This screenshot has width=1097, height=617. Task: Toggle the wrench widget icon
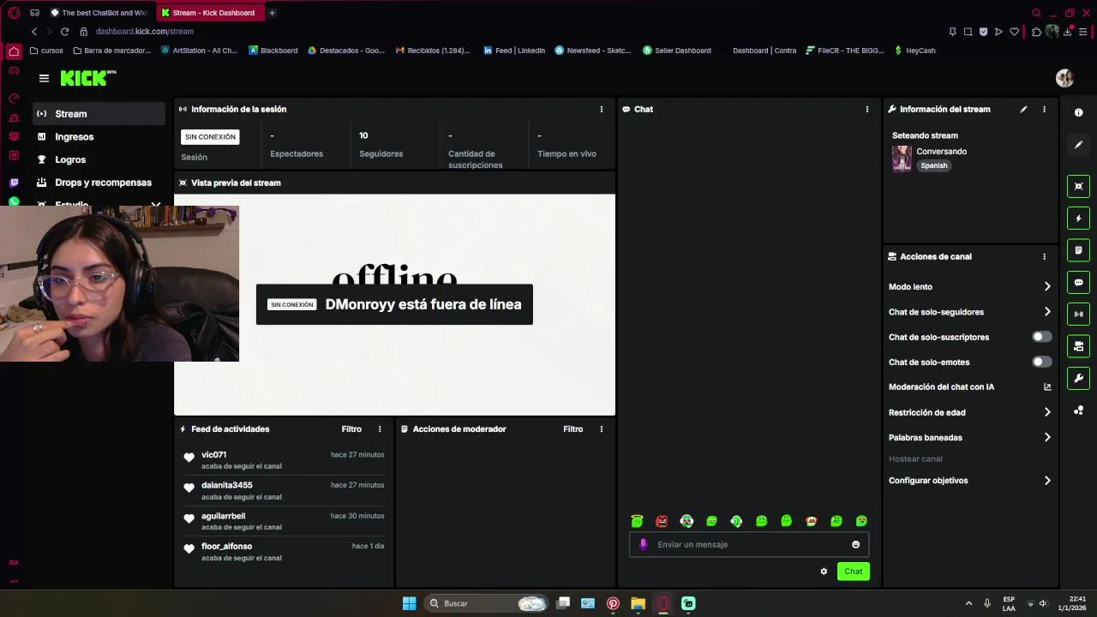(x=1078, y=378)
